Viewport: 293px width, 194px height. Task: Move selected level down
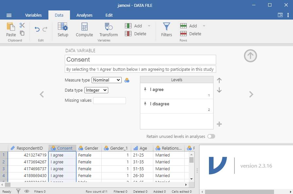[x=219, y=90]
